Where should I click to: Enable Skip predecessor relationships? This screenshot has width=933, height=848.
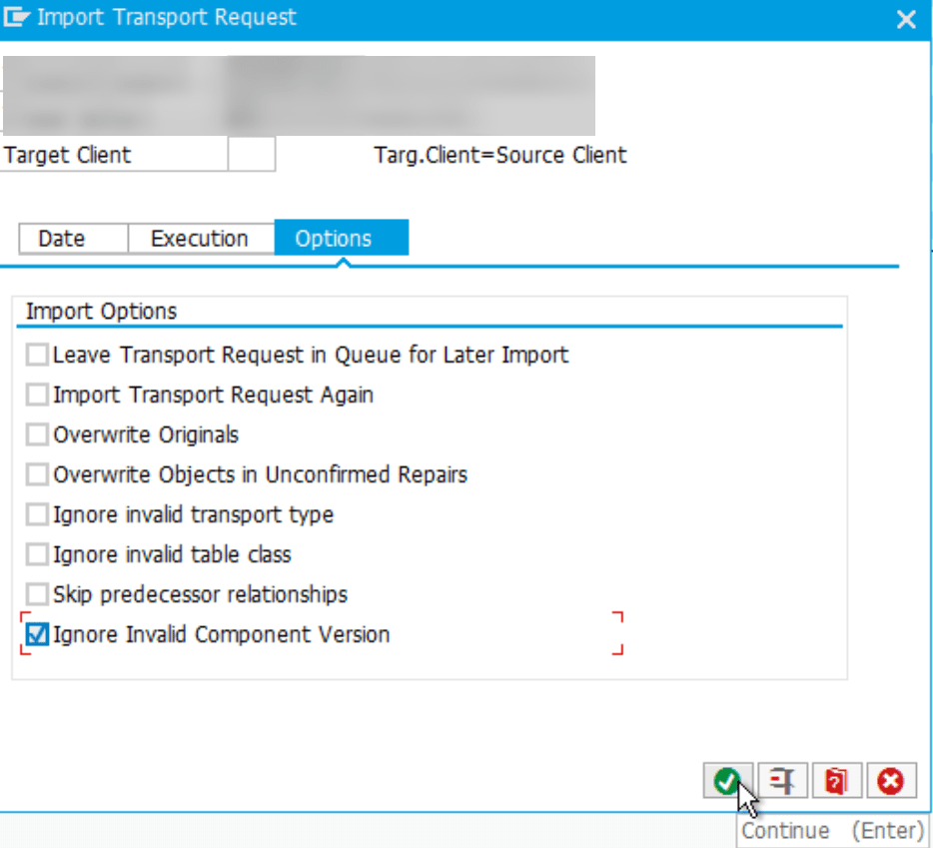coord(36,594)
